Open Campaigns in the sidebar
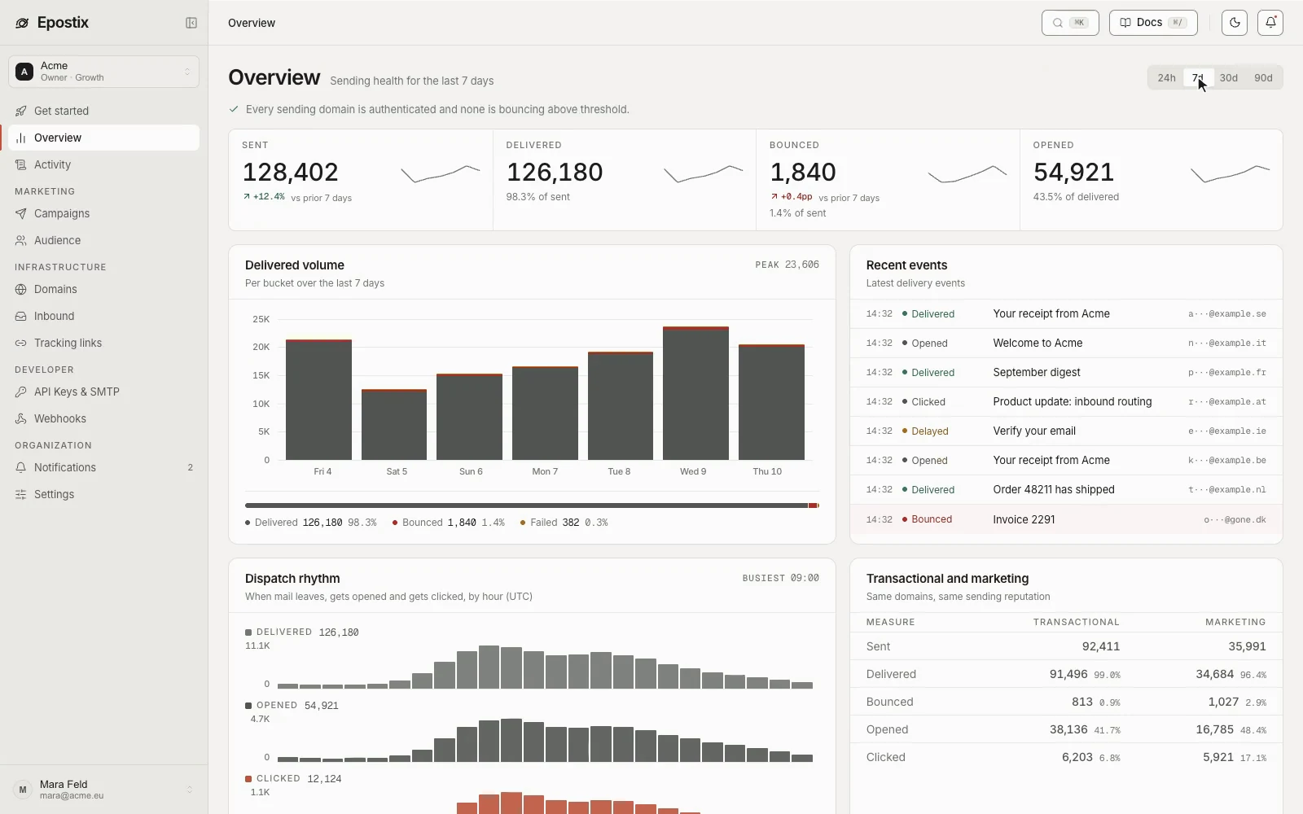Image resolution: width=1303 pixels, height=814 pixels. [x=103, y=213]
